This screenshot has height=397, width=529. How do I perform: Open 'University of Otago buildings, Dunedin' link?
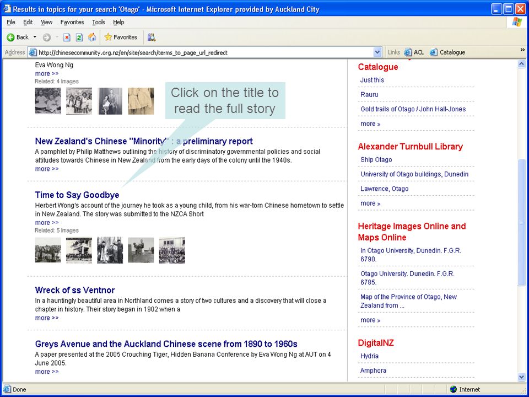[414, 174]
